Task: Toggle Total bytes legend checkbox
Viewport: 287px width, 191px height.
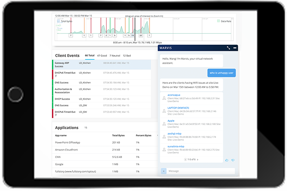Action: coord(59,20)
